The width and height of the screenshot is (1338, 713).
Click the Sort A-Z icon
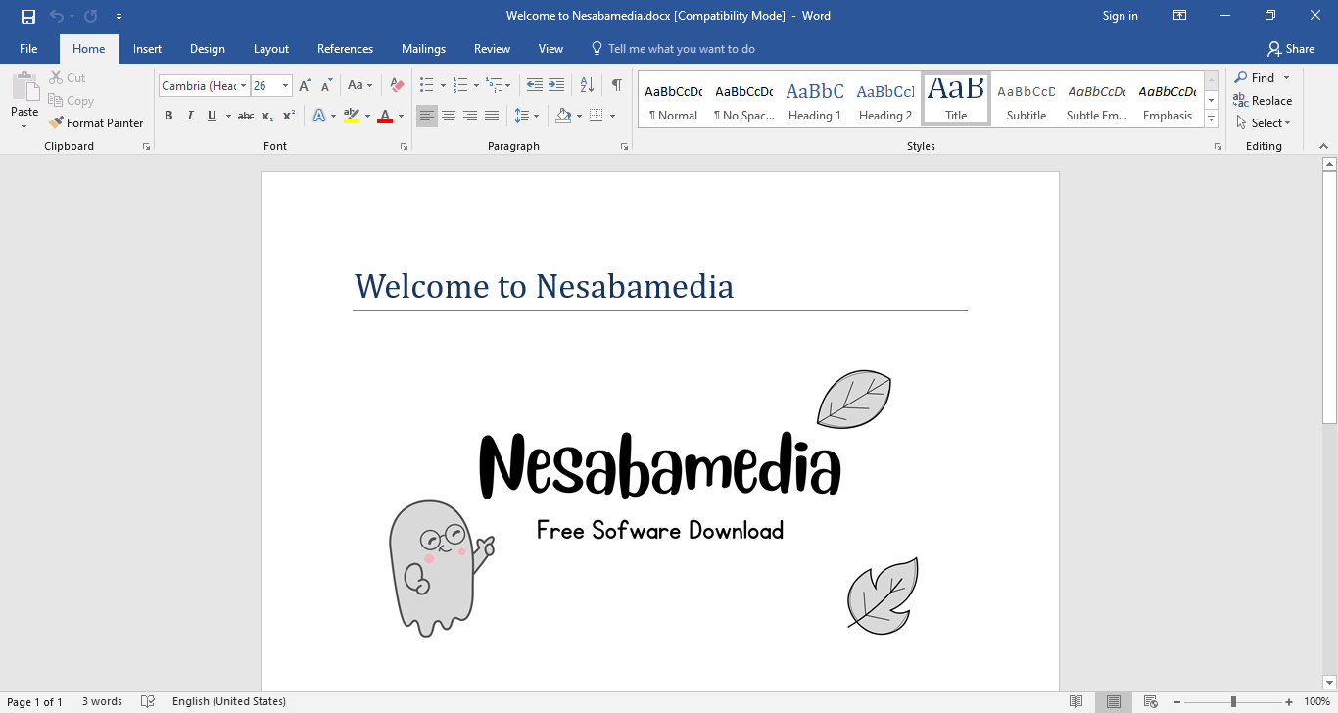pos(587,86)
